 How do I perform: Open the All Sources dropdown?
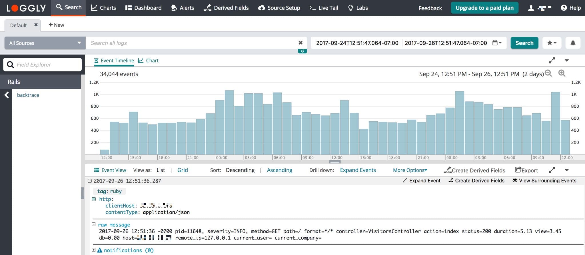pyautogui.click(x=45, y=43)
